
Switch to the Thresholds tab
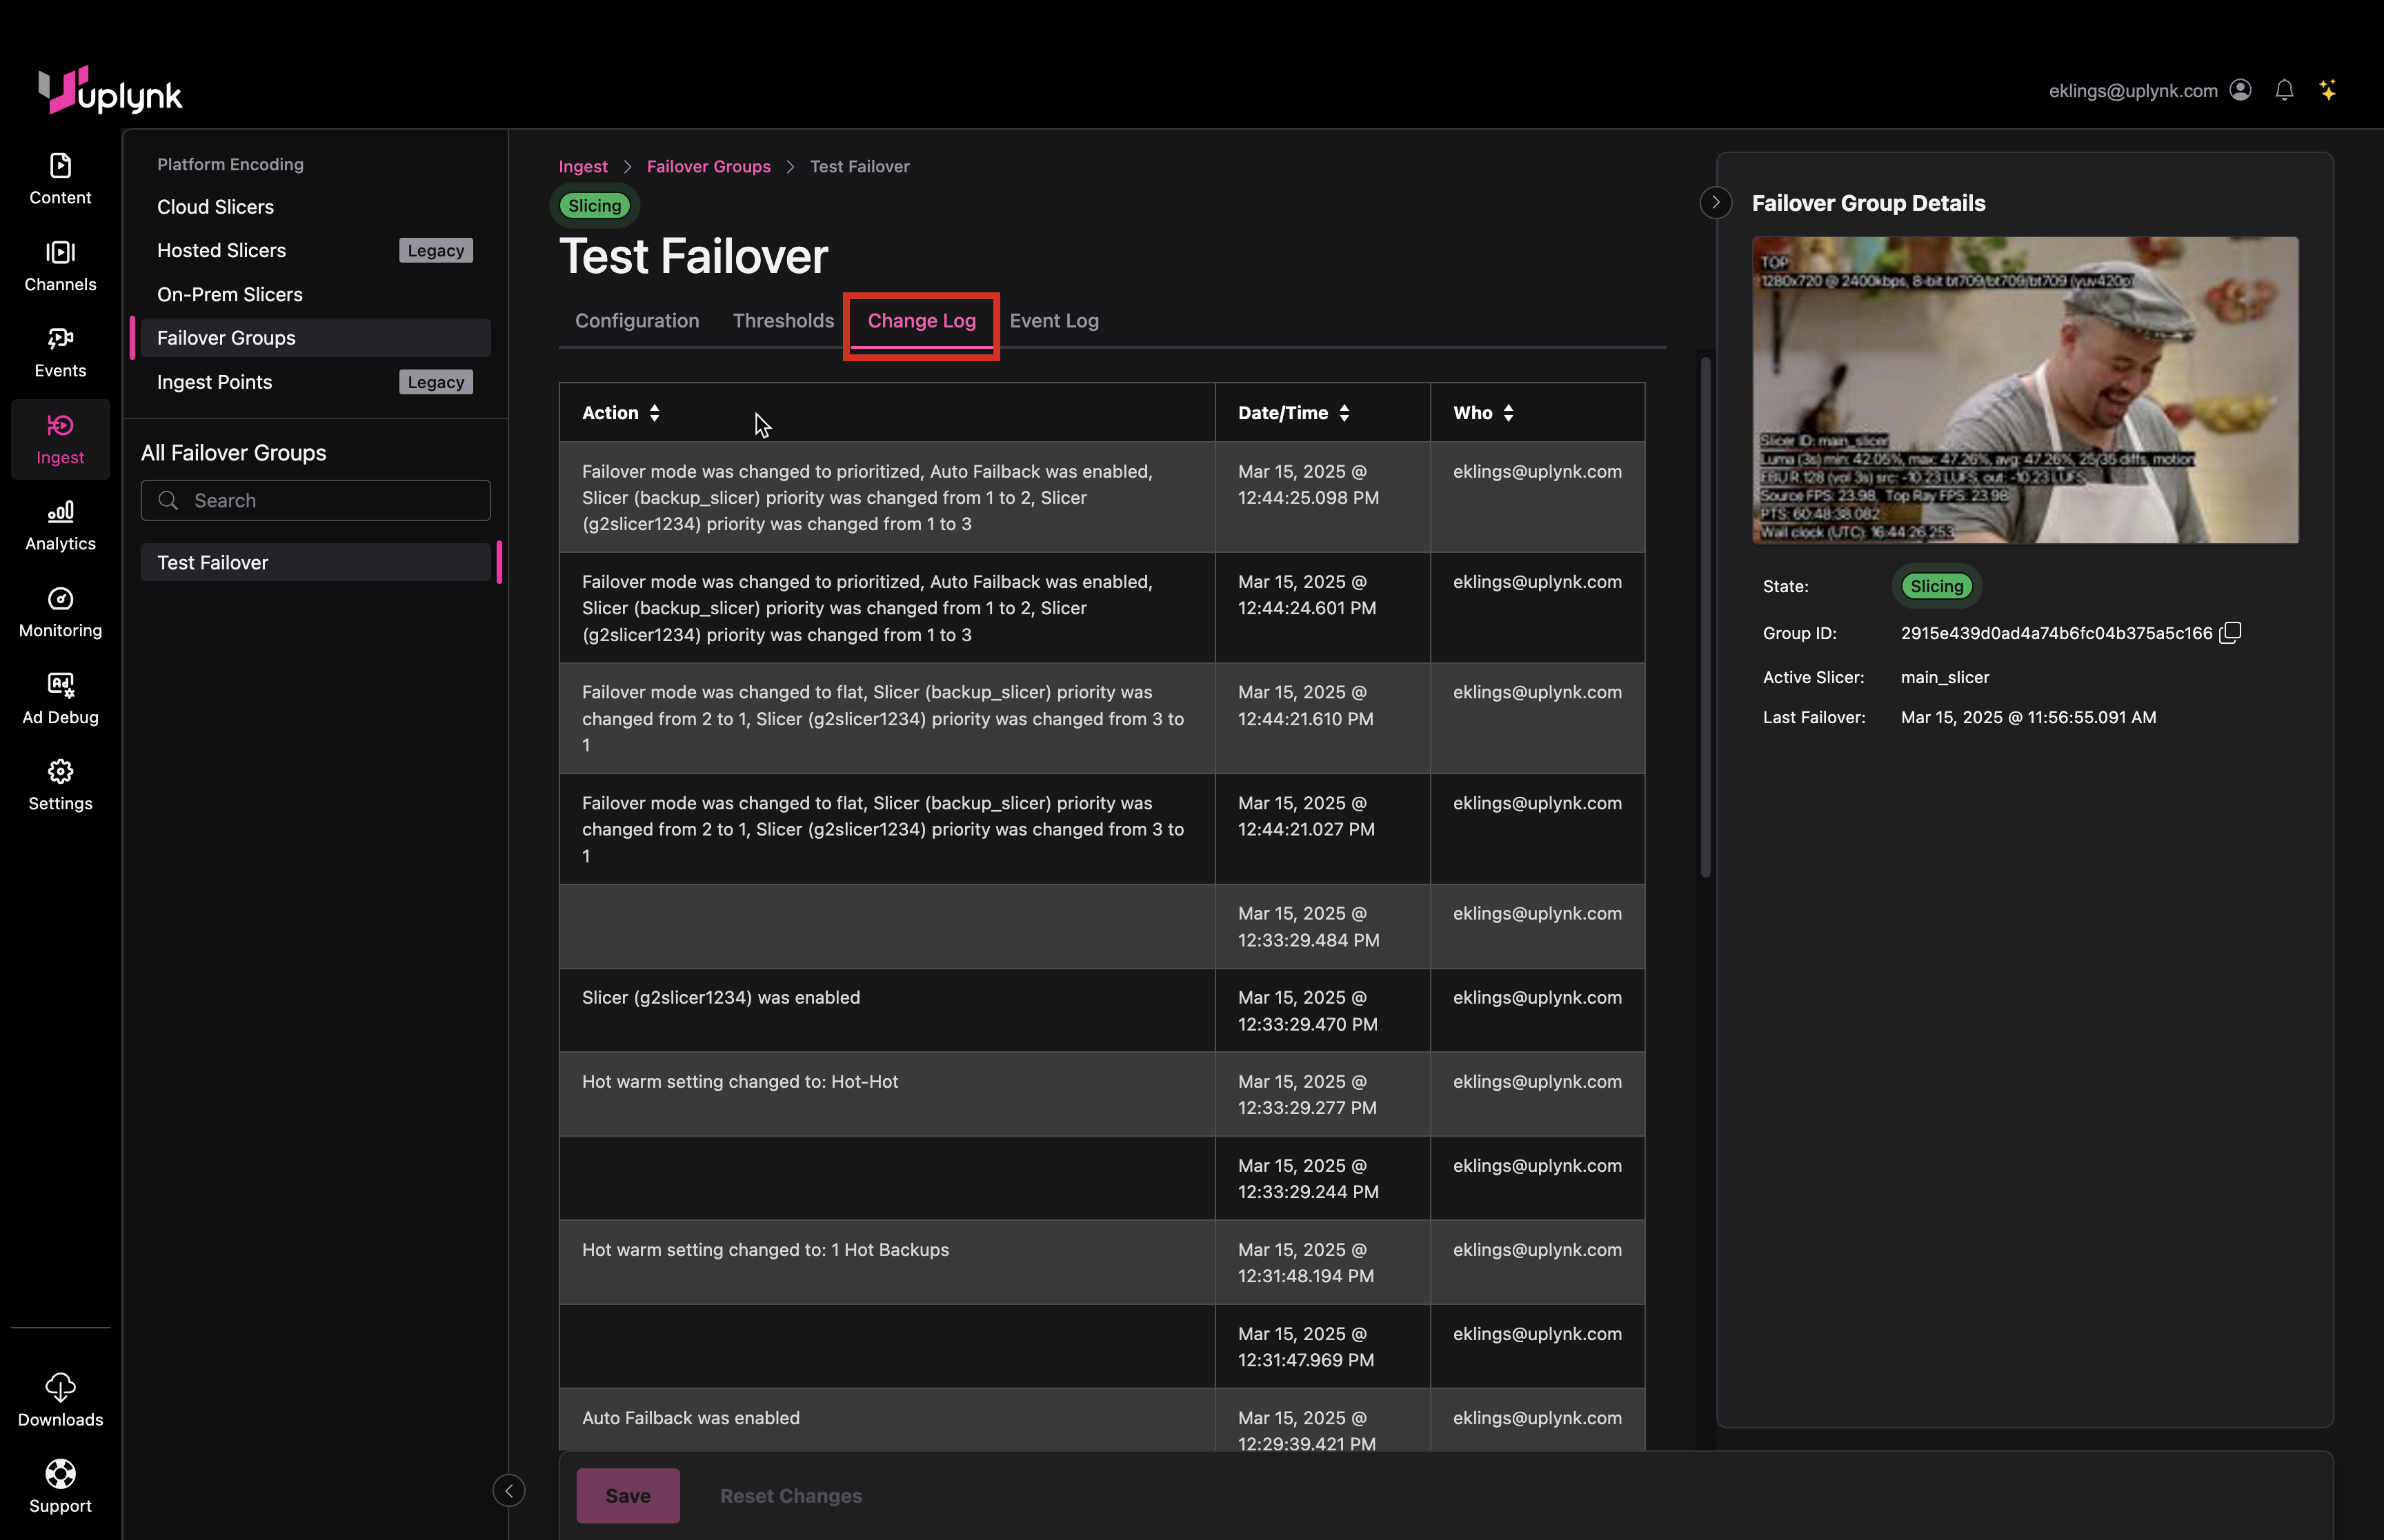point(782,321)
